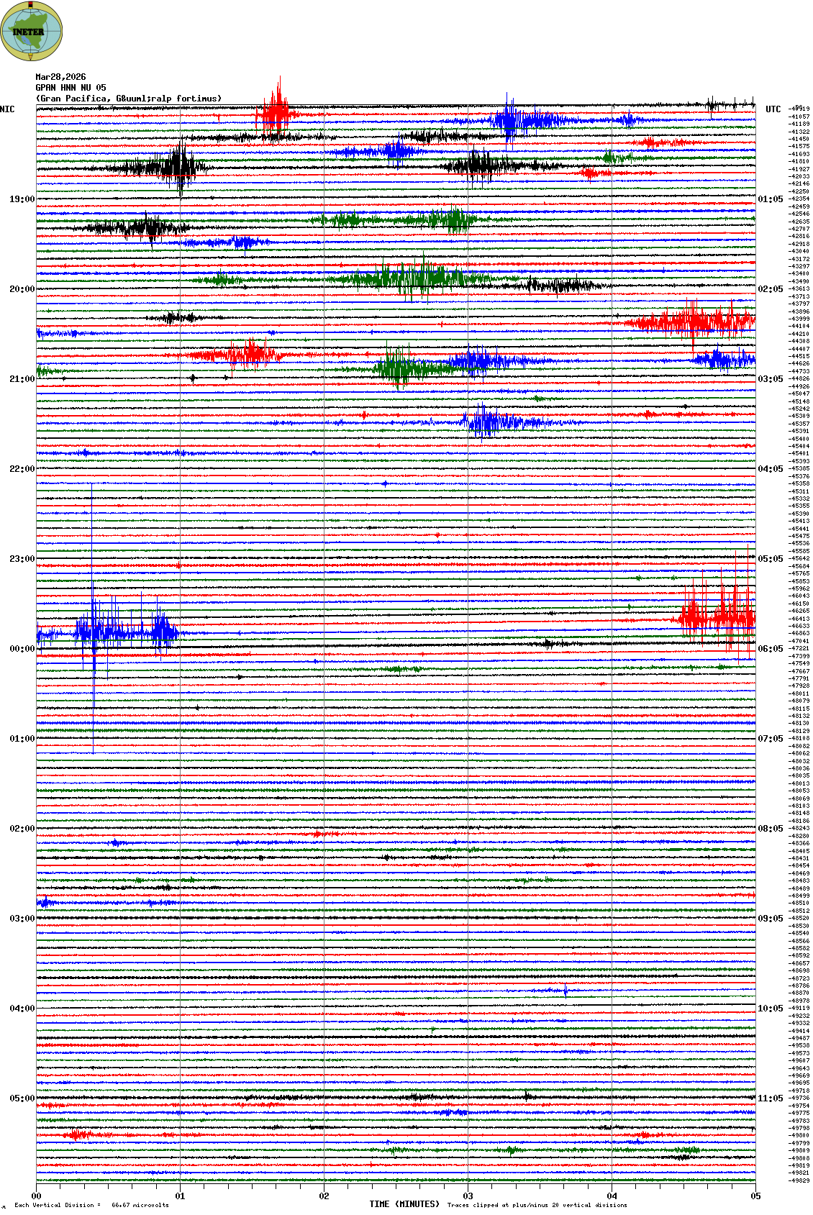Viewport: 813px width, 1215px height.
Task: Select the 19:00 local time marker
Action: click(x=22, y=199)
